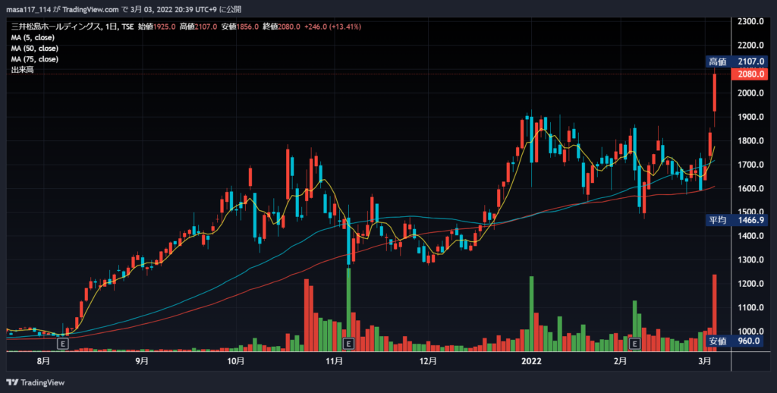777x393 pixels.
Task: Click the 平均 1466.9 average price label
Action: 736,219
